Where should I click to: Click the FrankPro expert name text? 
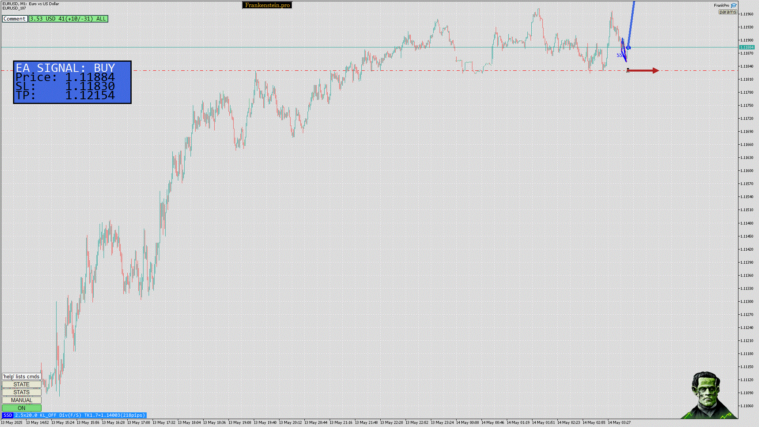click(721, 6)
